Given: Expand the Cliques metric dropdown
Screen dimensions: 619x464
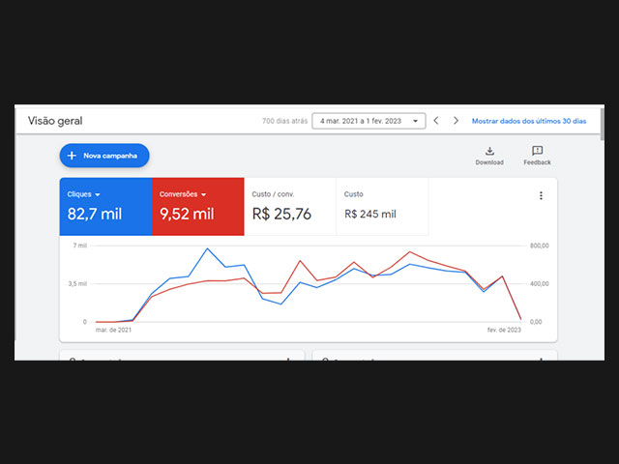Looking at the screenshot, I should tap(98, 194).
